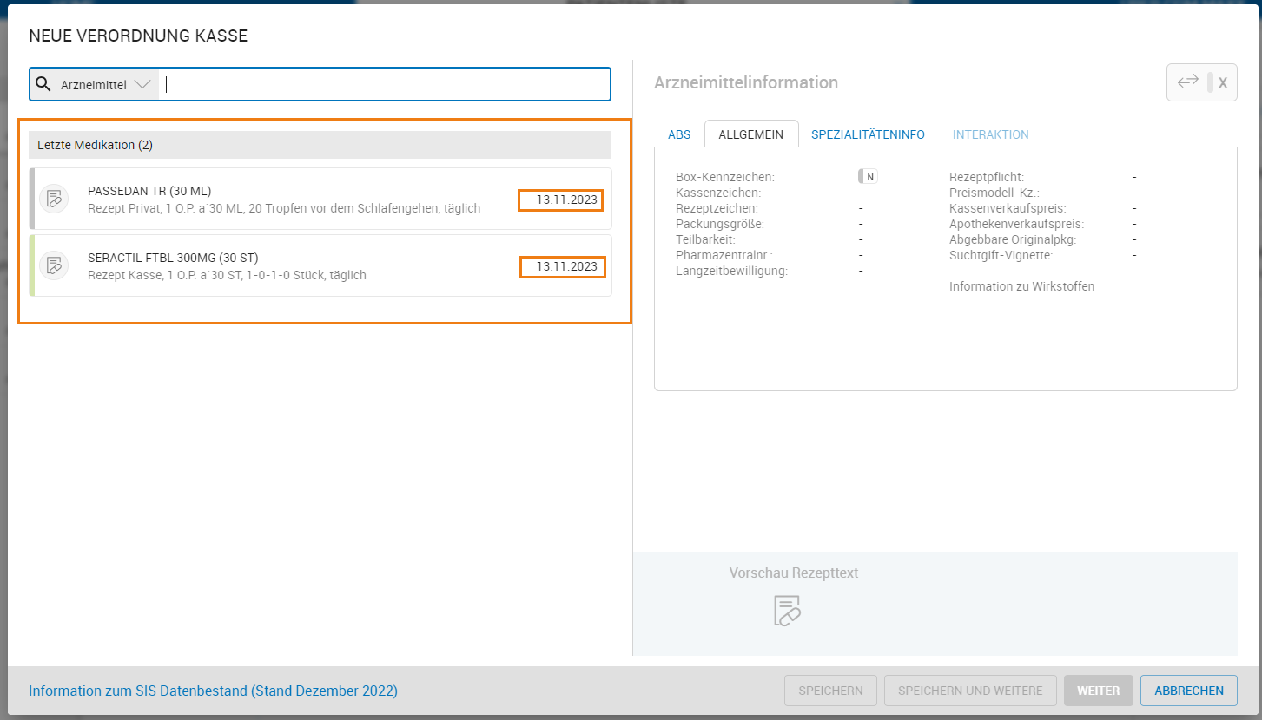Viewport: 1262px width, 720px height.
Task: Click the Box-Kennzeichen N badge
Action: coord(868,176)
